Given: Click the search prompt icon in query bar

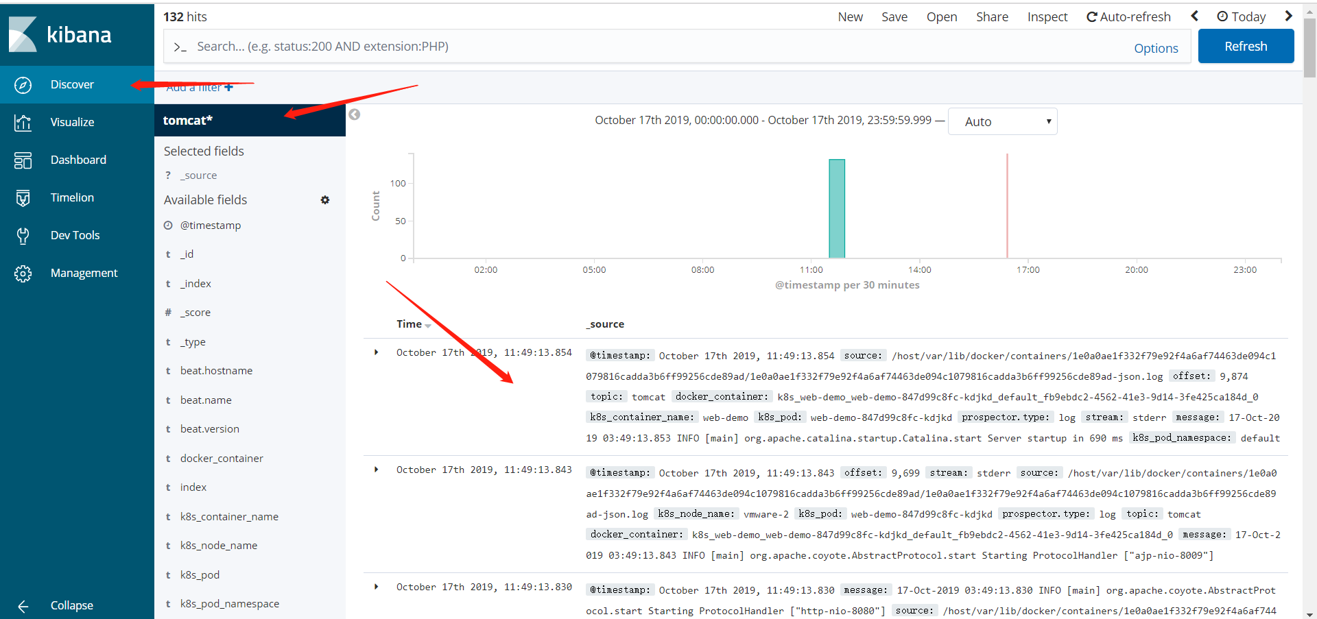Looking at the screenshot, I should tap(180, 47).
